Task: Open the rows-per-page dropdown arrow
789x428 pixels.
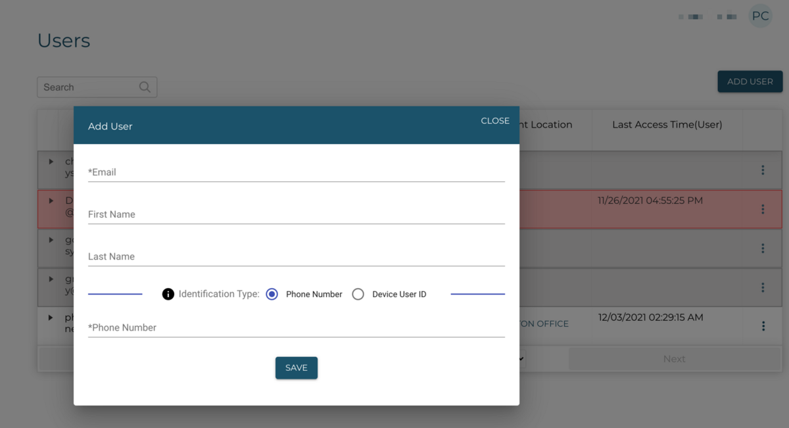Action: tap(521, 359)
